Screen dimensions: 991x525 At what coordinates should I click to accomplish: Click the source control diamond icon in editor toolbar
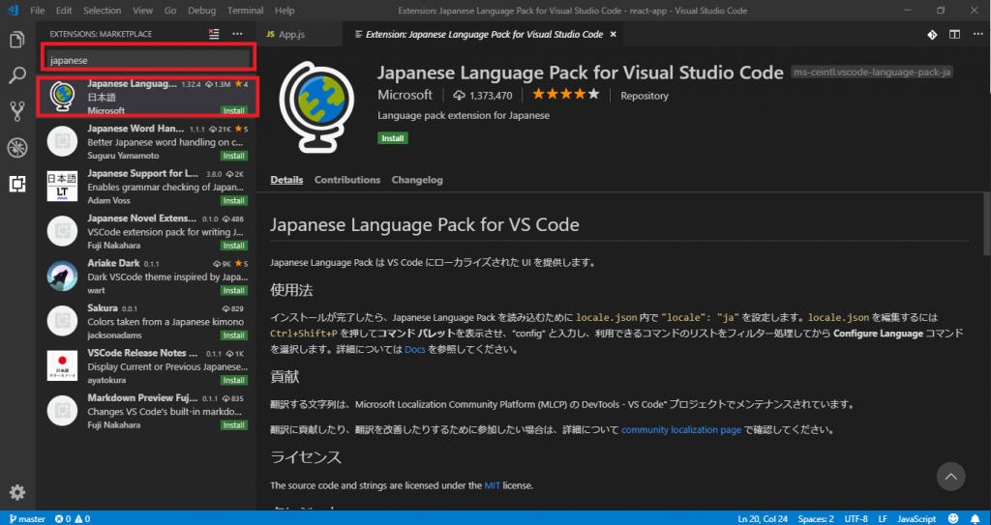click(x=932, y=34)
